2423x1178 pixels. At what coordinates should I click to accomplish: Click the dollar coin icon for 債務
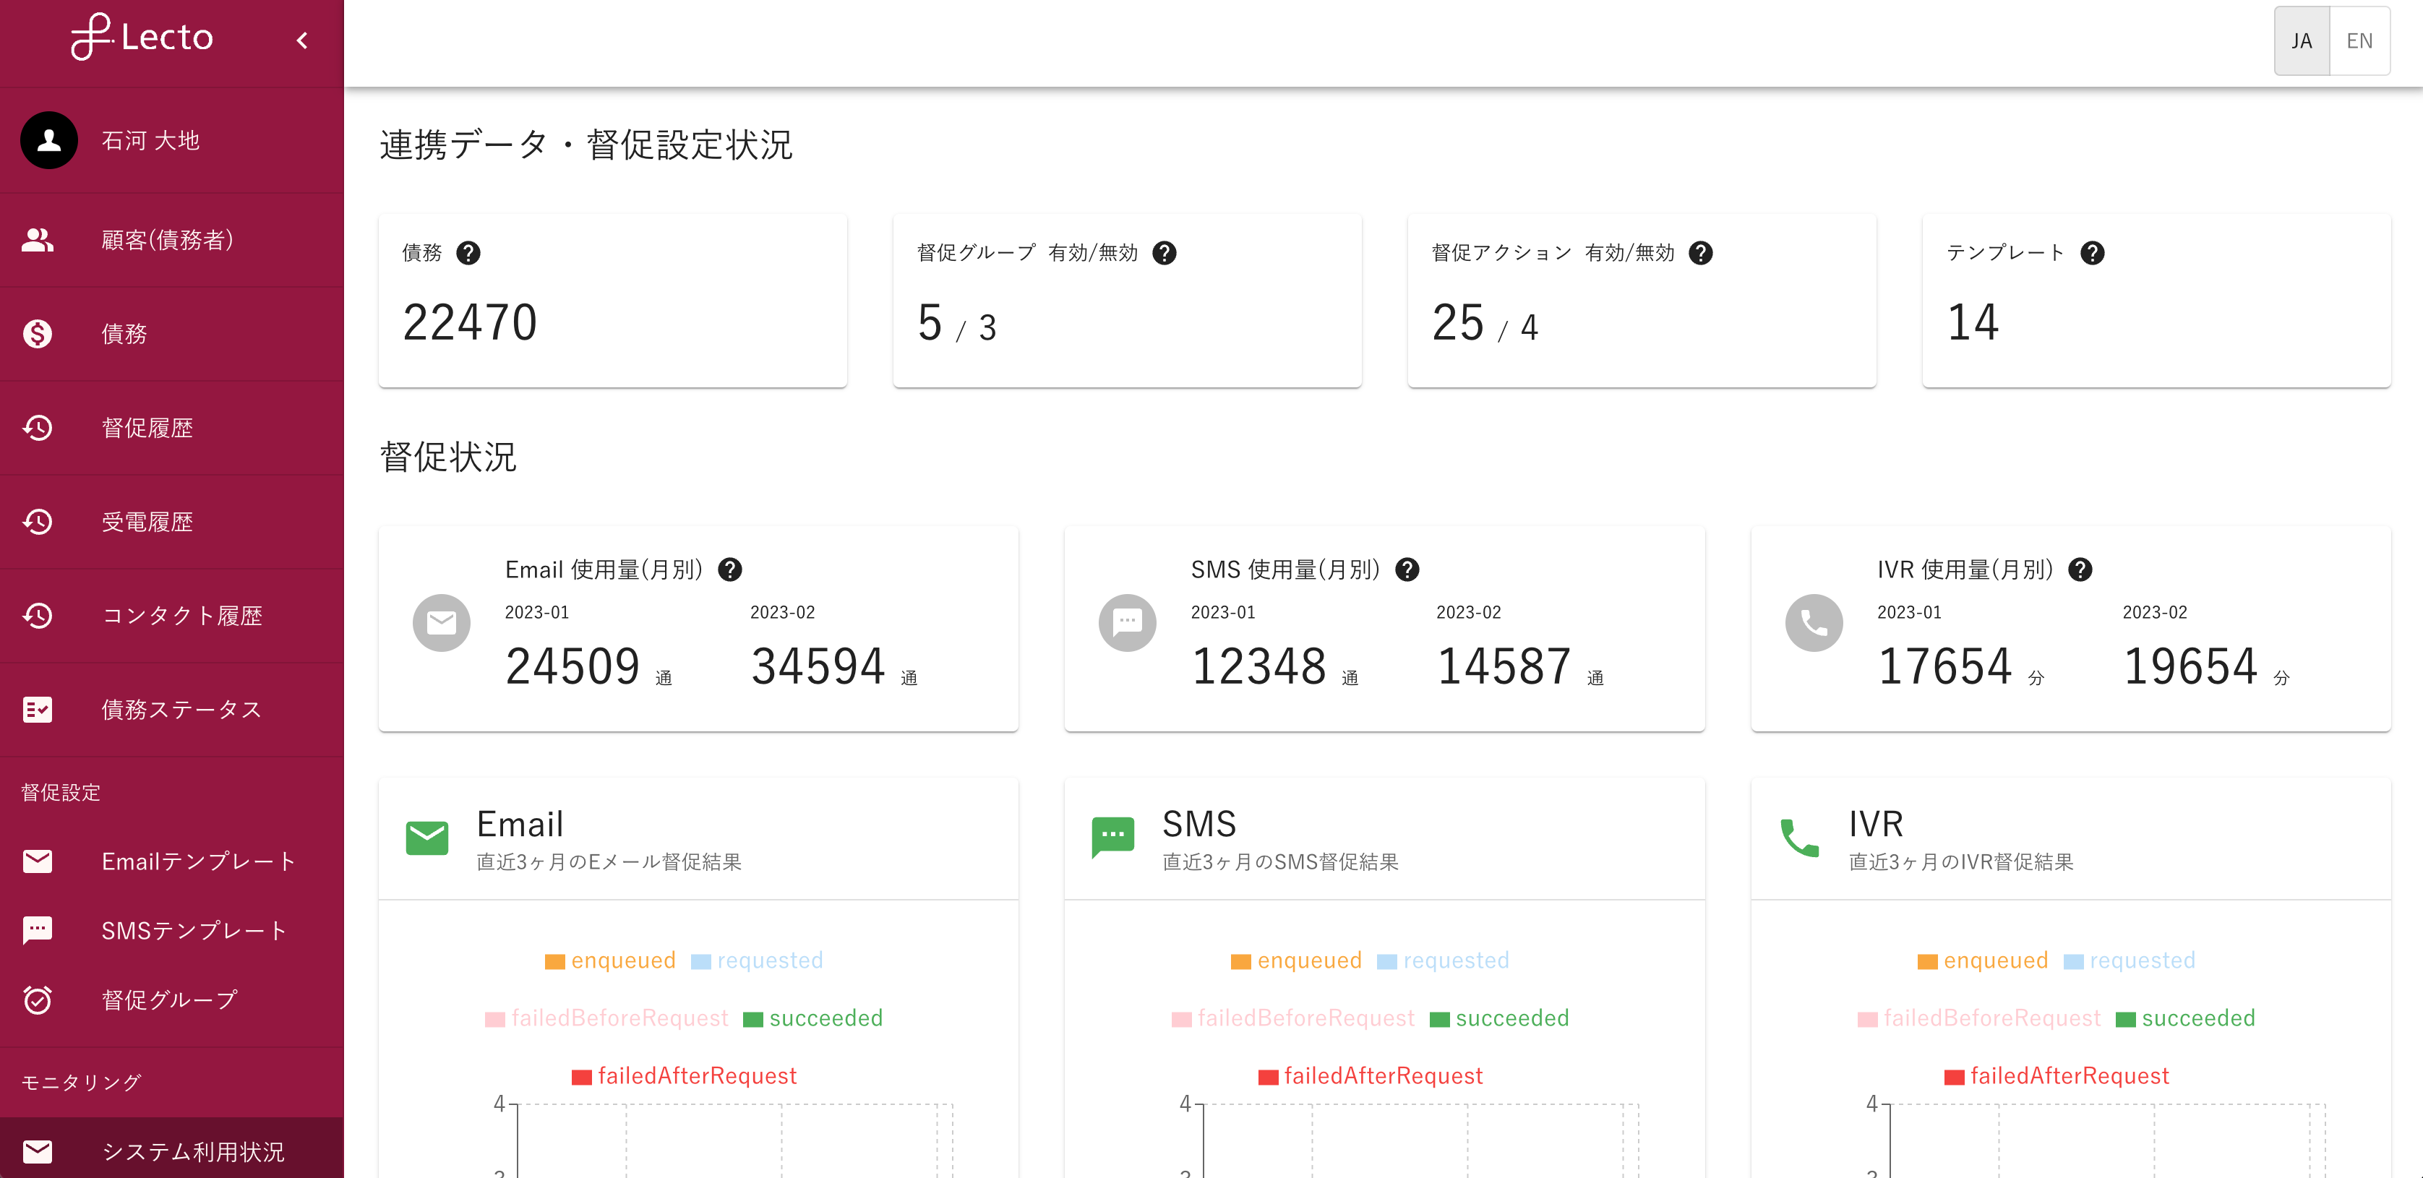tap(38, 334)
